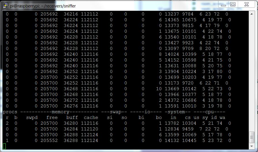Click the interrupts value 13097
258x152 pixels.
[x=172, y=49]
